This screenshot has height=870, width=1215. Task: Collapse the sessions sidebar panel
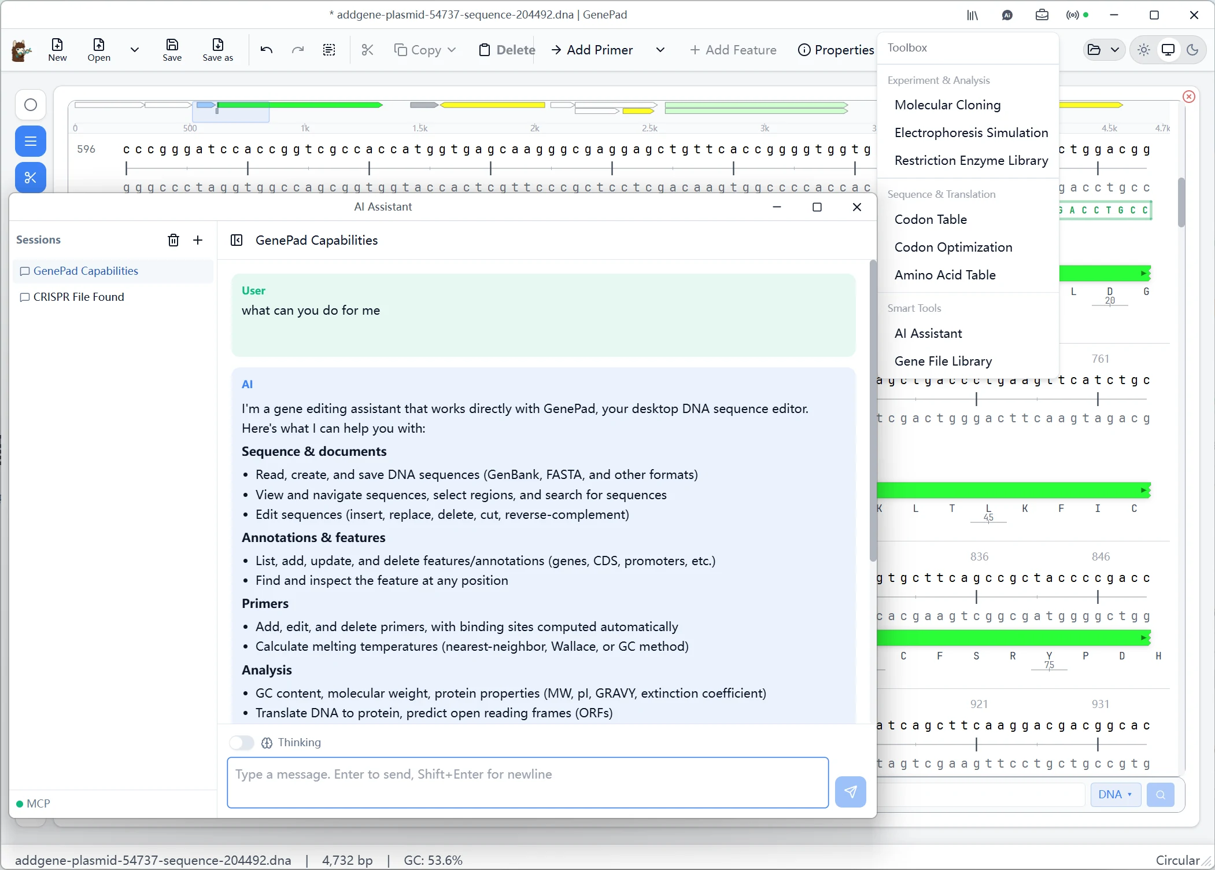tap(237, 240)
